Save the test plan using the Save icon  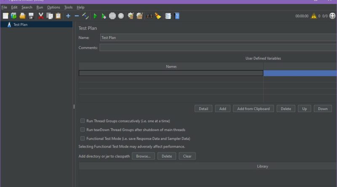click(31, 16)
